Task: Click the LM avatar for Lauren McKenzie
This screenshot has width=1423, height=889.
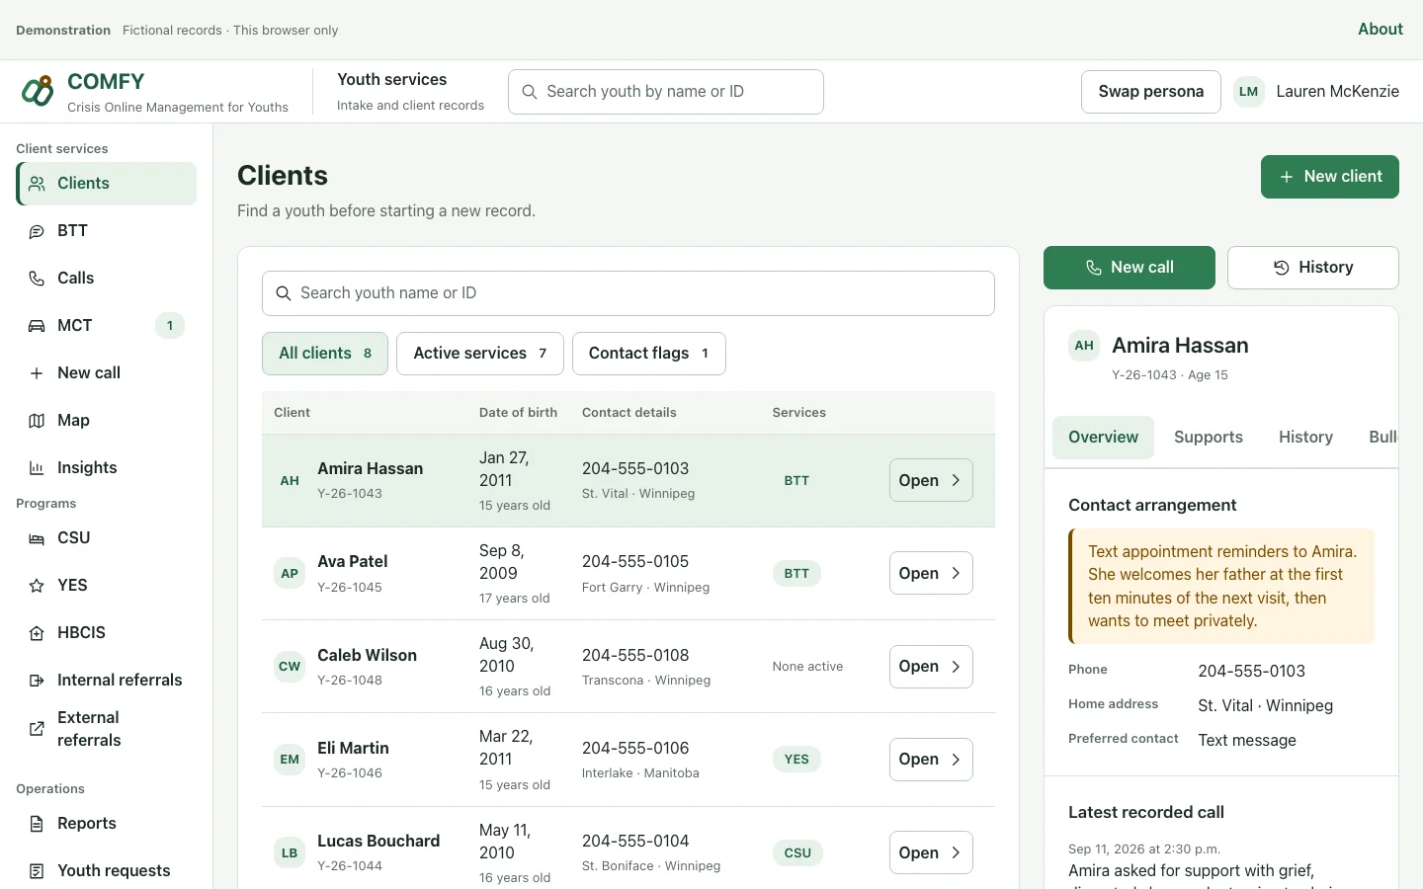Action: [1249, 92]
